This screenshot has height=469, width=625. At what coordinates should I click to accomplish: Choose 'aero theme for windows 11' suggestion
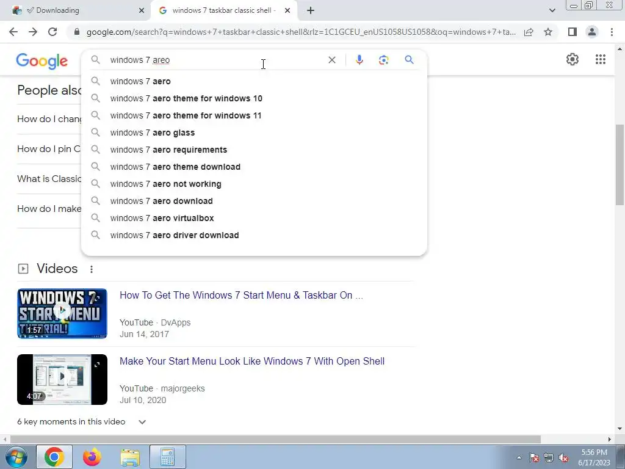[x=254, y=115]
